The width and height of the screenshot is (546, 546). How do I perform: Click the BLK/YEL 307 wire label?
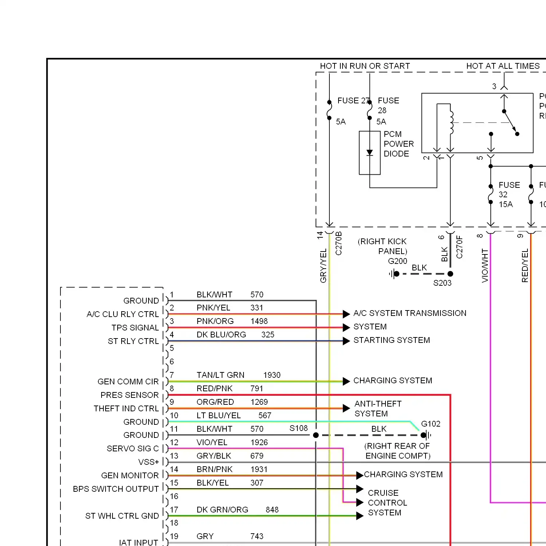click(230, 483)
